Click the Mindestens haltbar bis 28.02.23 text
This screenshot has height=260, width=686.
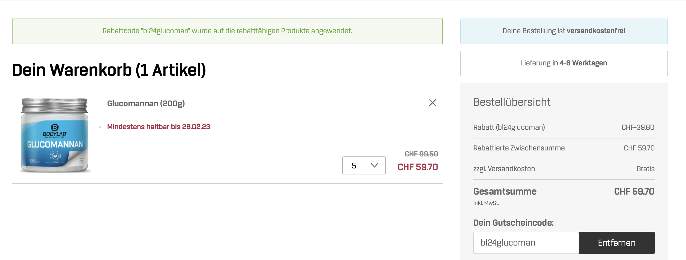(159, 127)
